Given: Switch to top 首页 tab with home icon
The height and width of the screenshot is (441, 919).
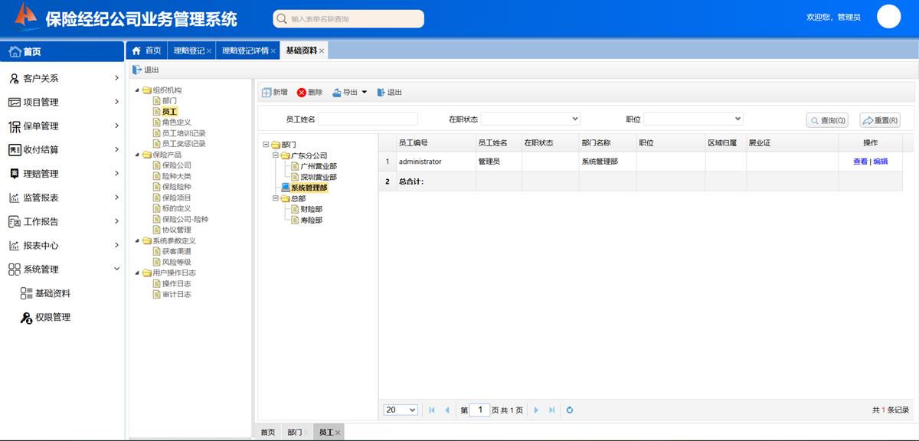Looking at the screenshot, I should coord(146,51).
